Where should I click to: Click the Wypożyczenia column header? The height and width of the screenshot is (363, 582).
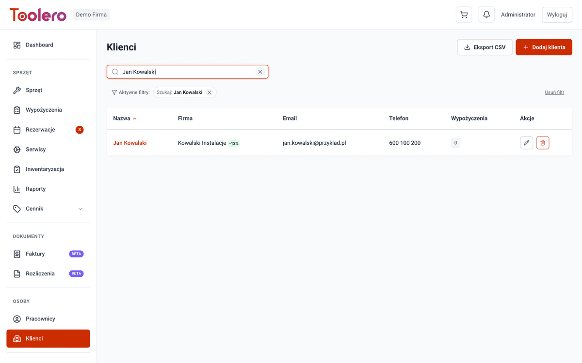[x=469, y=119]
